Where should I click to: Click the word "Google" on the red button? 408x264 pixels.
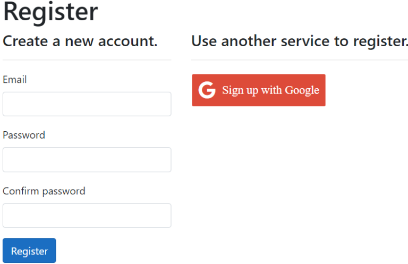click(x=302, y=90)
